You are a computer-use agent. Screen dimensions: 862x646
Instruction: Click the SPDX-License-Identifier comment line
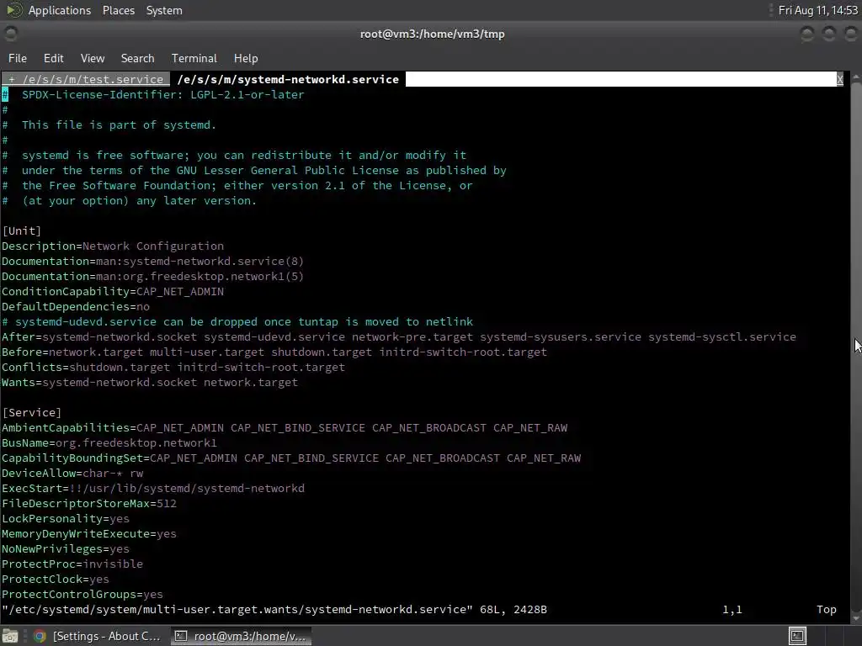(x=153, y=94)
